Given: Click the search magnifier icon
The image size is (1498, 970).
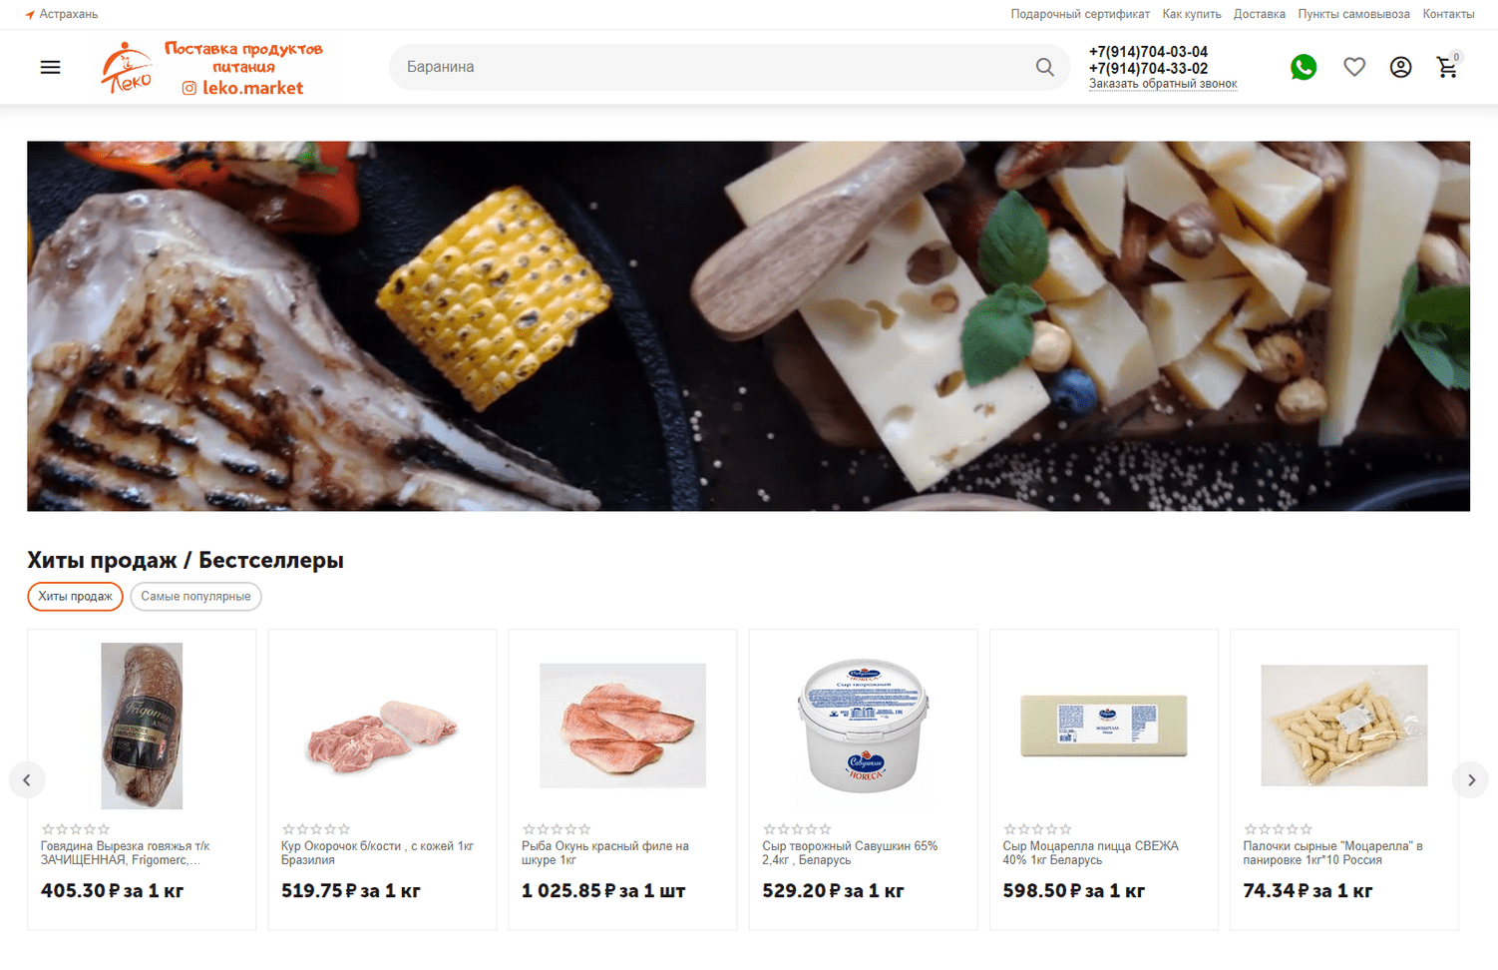Looking at the screenshot, I should click(1044, 67).
